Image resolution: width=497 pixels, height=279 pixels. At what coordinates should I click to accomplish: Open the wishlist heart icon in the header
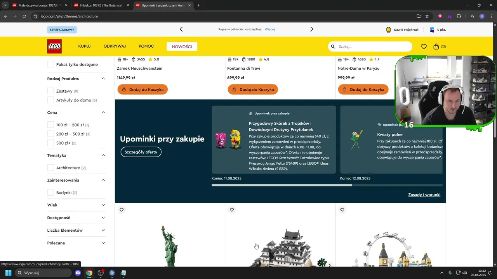coord(424,46)
